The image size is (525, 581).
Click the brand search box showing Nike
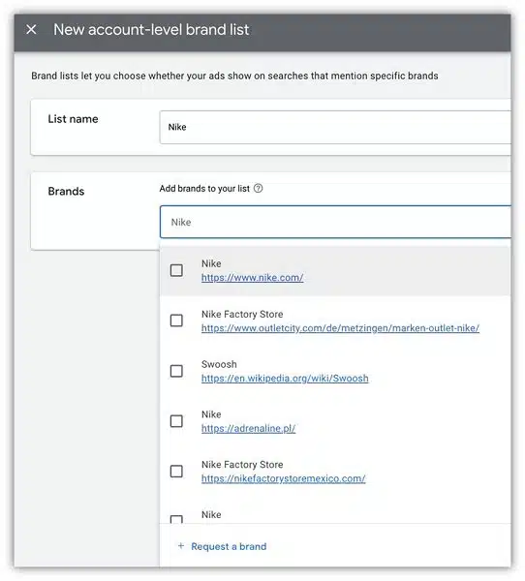[335, 222]
